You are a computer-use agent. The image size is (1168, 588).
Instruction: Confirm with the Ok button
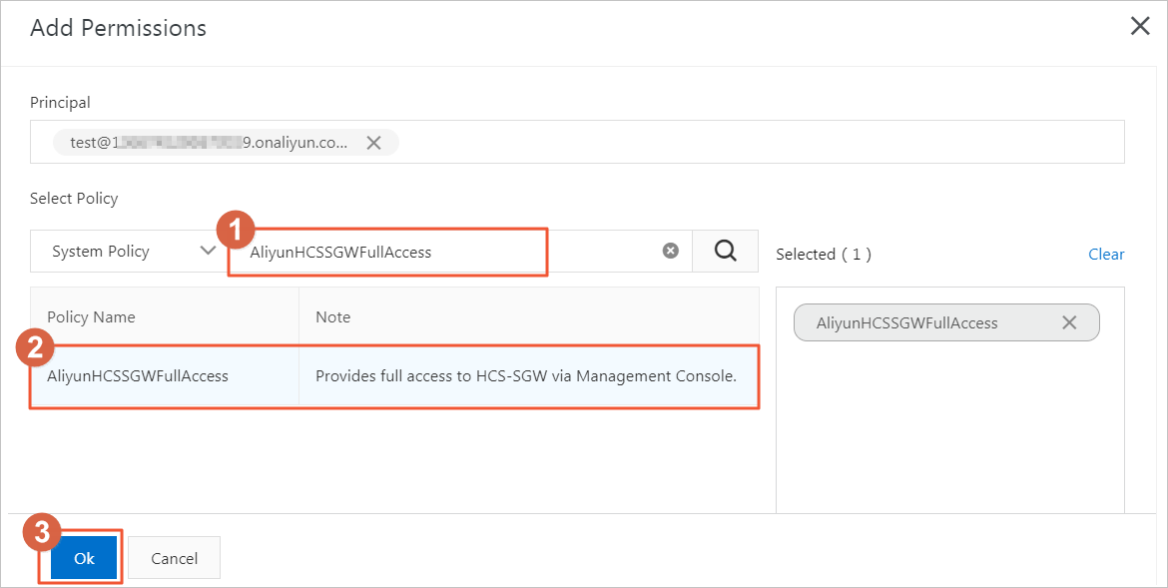84,558
